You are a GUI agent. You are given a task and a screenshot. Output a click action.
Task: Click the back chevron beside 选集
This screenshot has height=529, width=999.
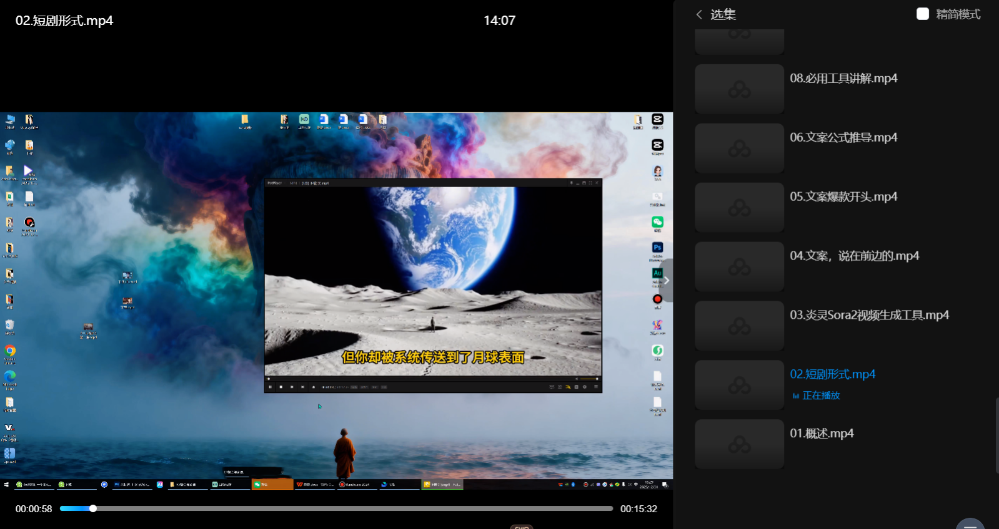pyautogui.click(x=699, y=14)
